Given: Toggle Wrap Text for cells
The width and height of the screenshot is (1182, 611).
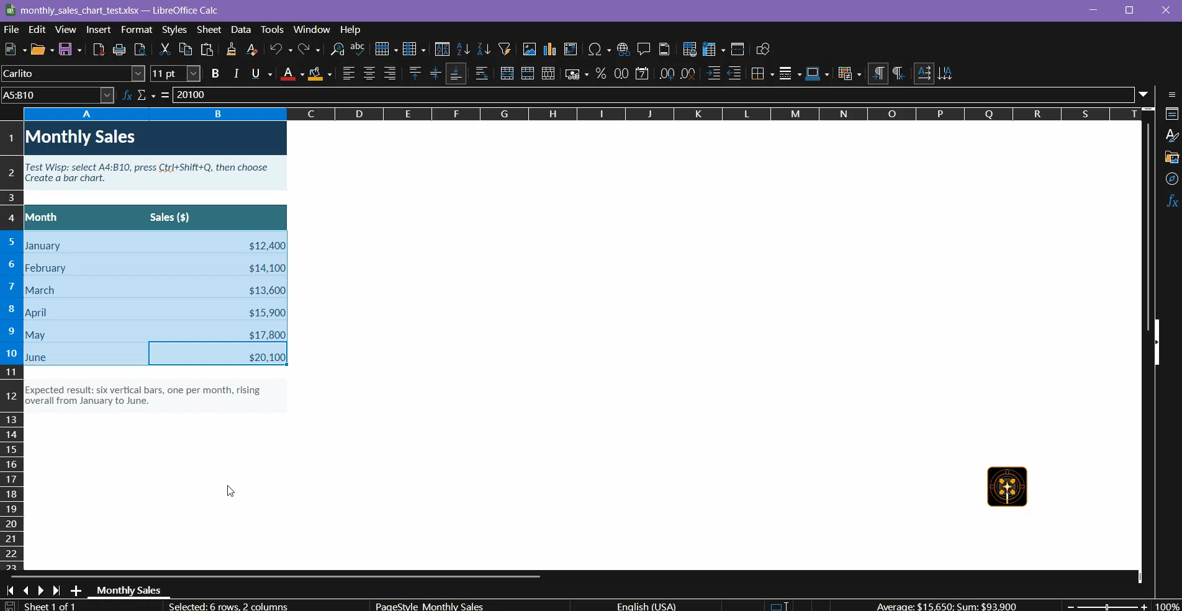Looking at the screenshot, I should point(482,74).
